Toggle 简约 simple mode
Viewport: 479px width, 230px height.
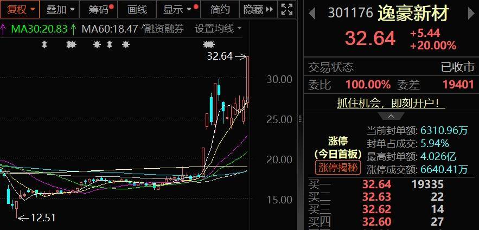pyautogui.click(x=220, y=9)
